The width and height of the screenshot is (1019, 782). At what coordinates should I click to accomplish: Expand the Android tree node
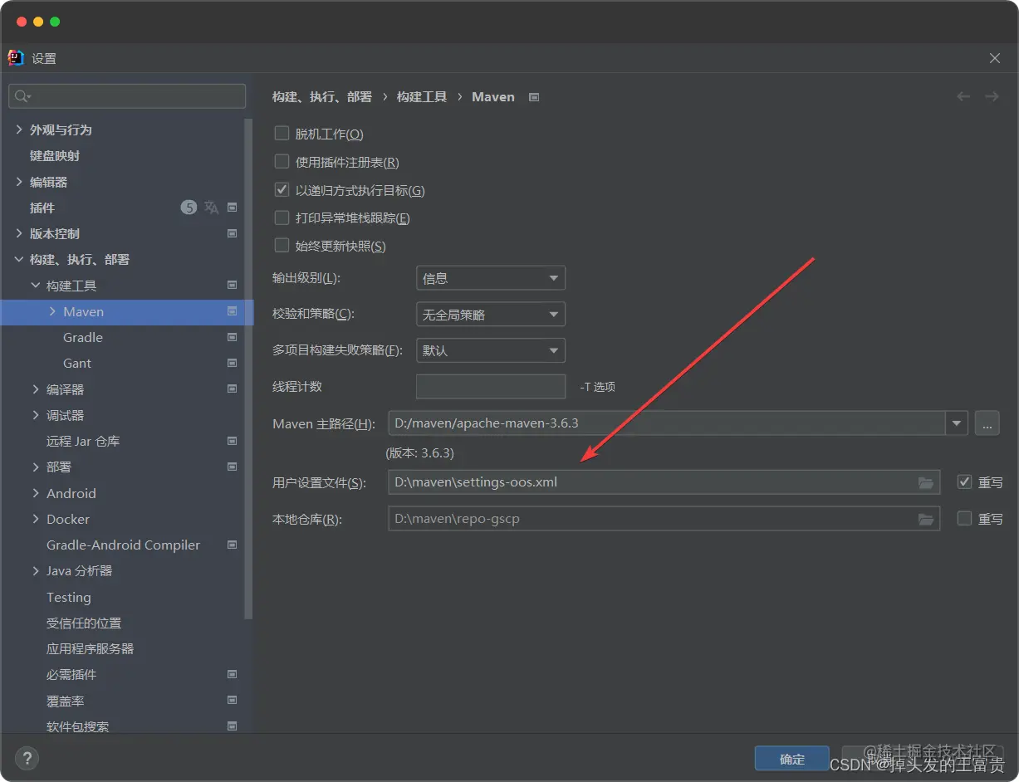click(36, 493)
